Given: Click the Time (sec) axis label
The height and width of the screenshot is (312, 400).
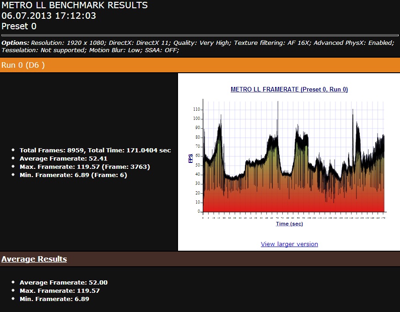Looking at the screenshot, I should (289, 224).
